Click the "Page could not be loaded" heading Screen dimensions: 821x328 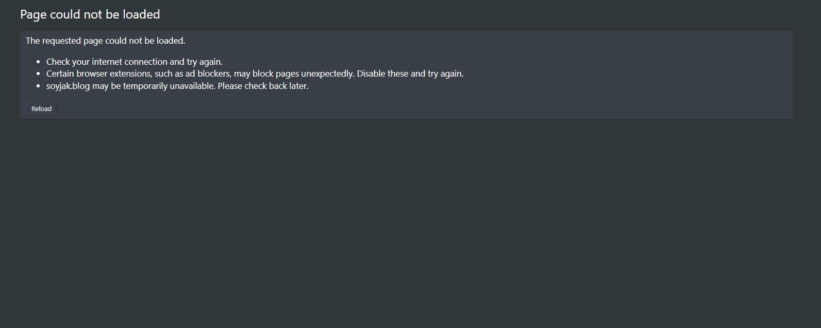pos(90,14)
